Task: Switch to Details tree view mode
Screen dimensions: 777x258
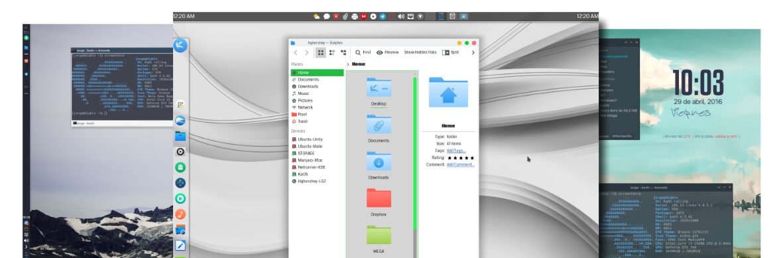Action: coord(343,52)
